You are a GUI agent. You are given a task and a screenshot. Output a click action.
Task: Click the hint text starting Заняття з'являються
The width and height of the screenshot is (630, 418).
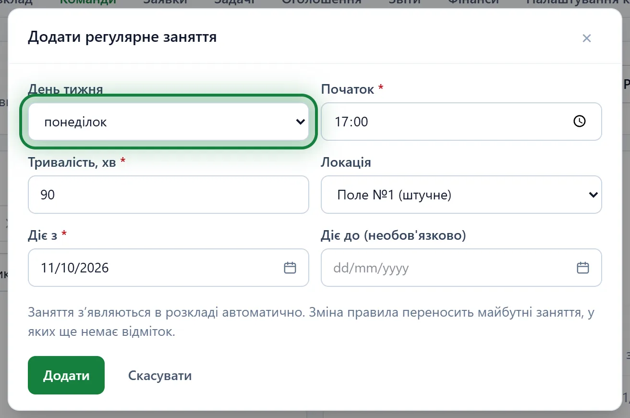pos(311,322)
